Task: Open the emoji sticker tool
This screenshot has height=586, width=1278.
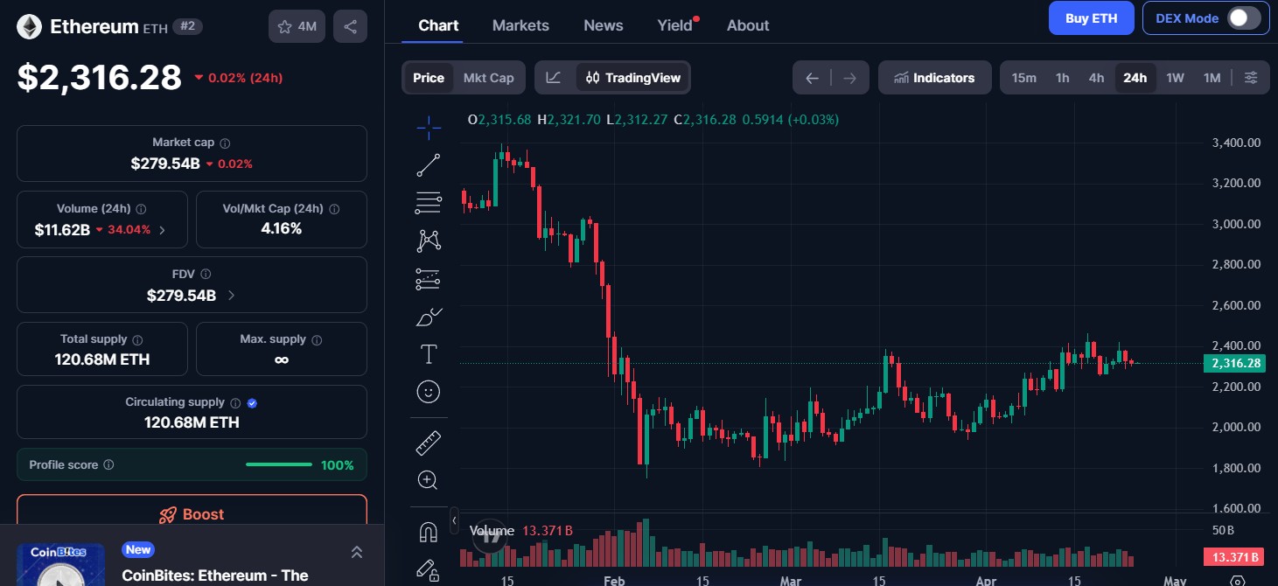Action: click(x=428, y=391)
